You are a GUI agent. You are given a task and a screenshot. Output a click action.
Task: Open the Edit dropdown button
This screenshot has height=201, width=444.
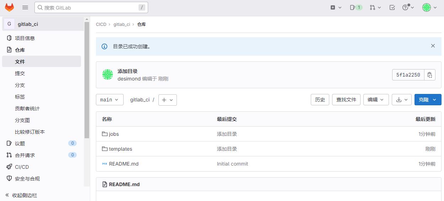click(x=376, y=100)
